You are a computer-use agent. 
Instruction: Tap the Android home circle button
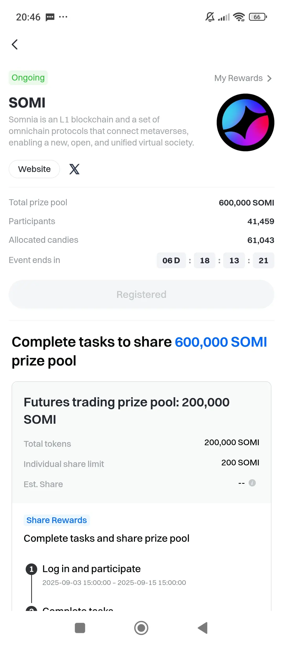[x=141, y=628]
